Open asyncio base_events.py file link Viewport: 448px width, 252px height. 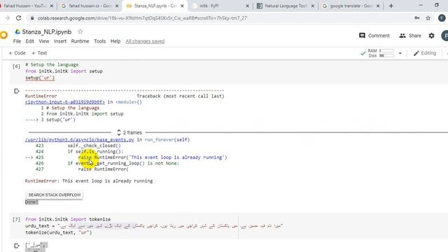click(79, 140)
